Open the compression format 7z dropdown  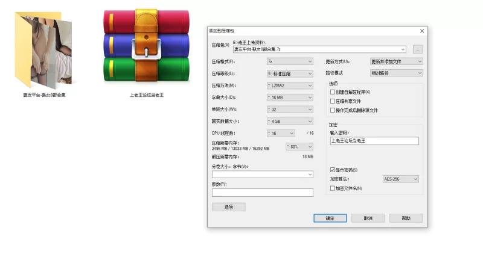(x=290, y=61)
